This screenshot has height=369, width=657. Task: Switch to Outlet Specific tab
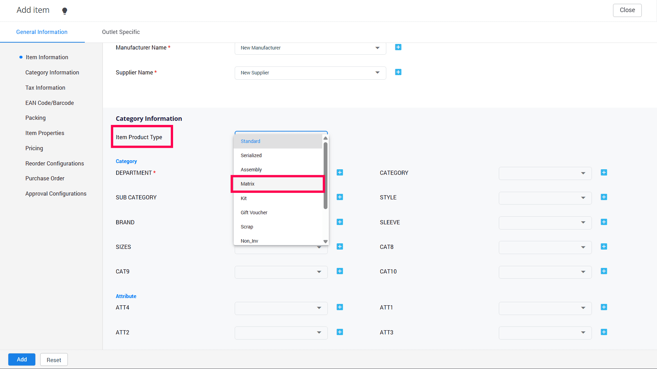(x=121, y=32)
